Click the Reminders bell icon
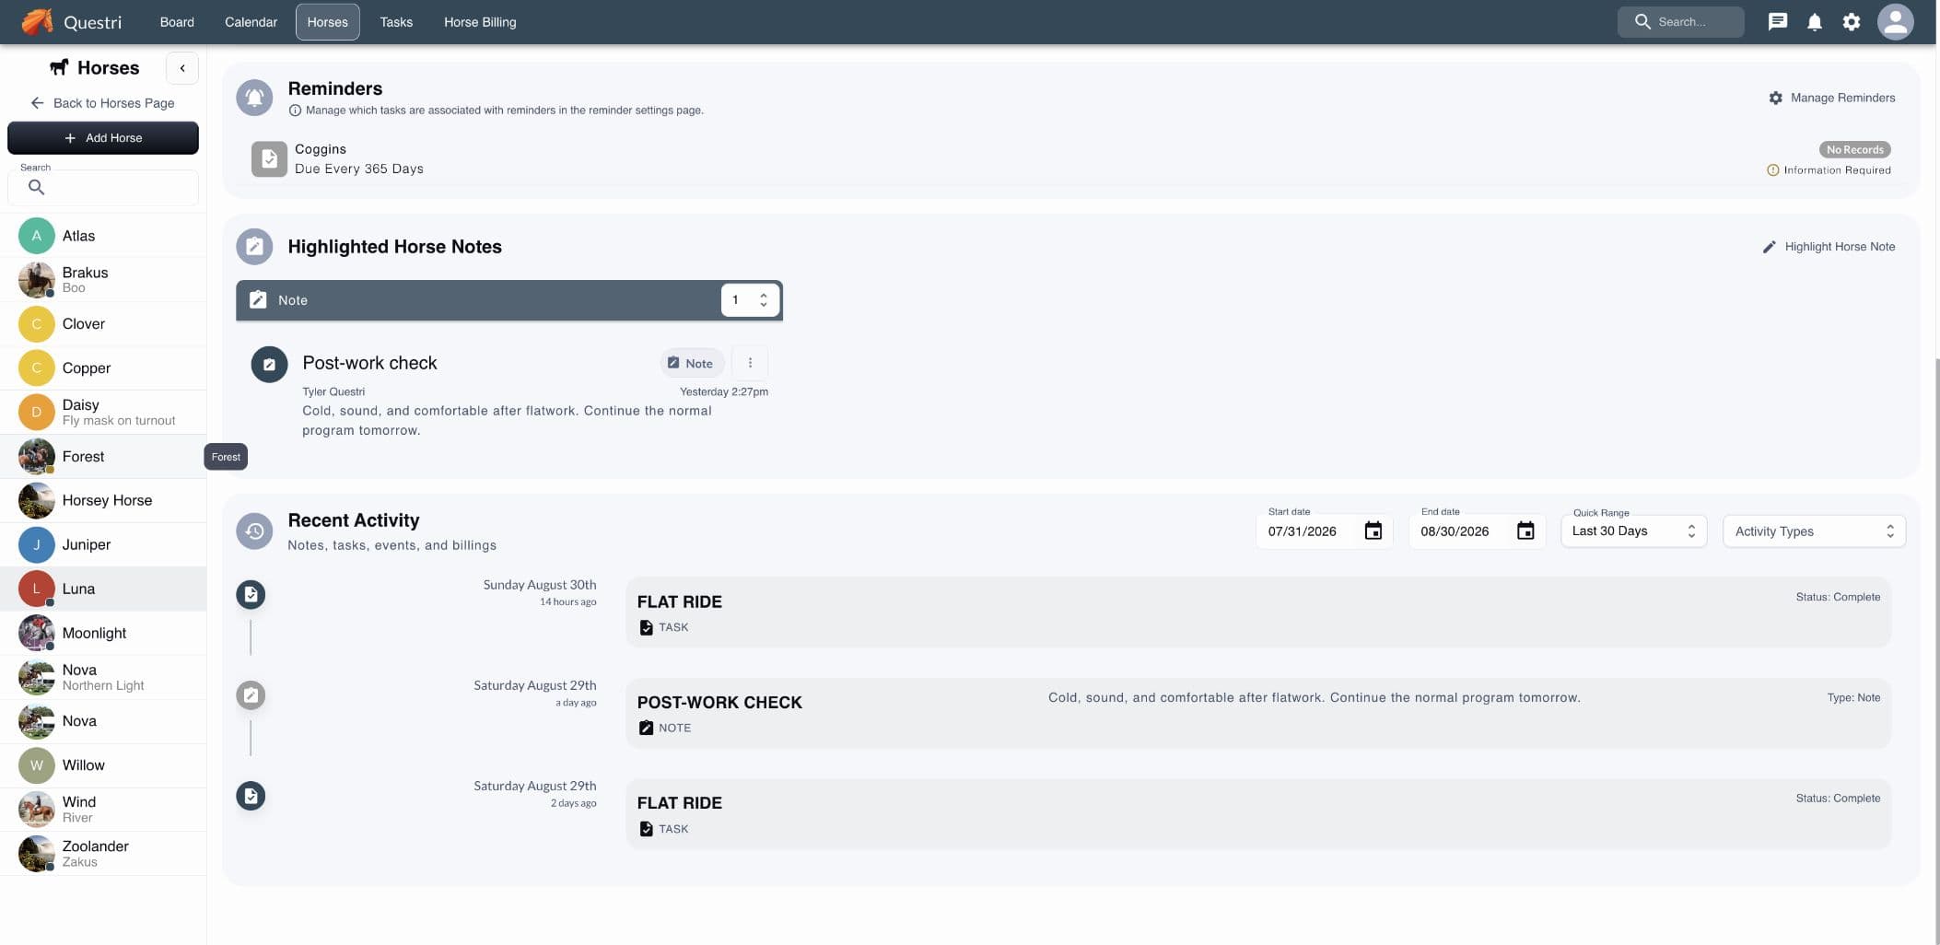1940x945 pixels. tap(254, 98)
